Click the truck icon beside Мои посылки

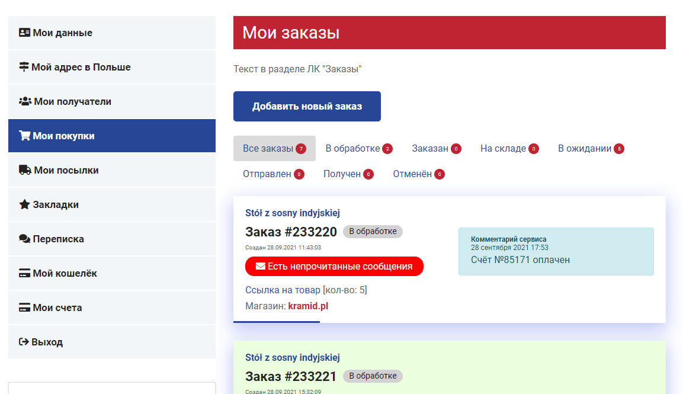point(25,170)
